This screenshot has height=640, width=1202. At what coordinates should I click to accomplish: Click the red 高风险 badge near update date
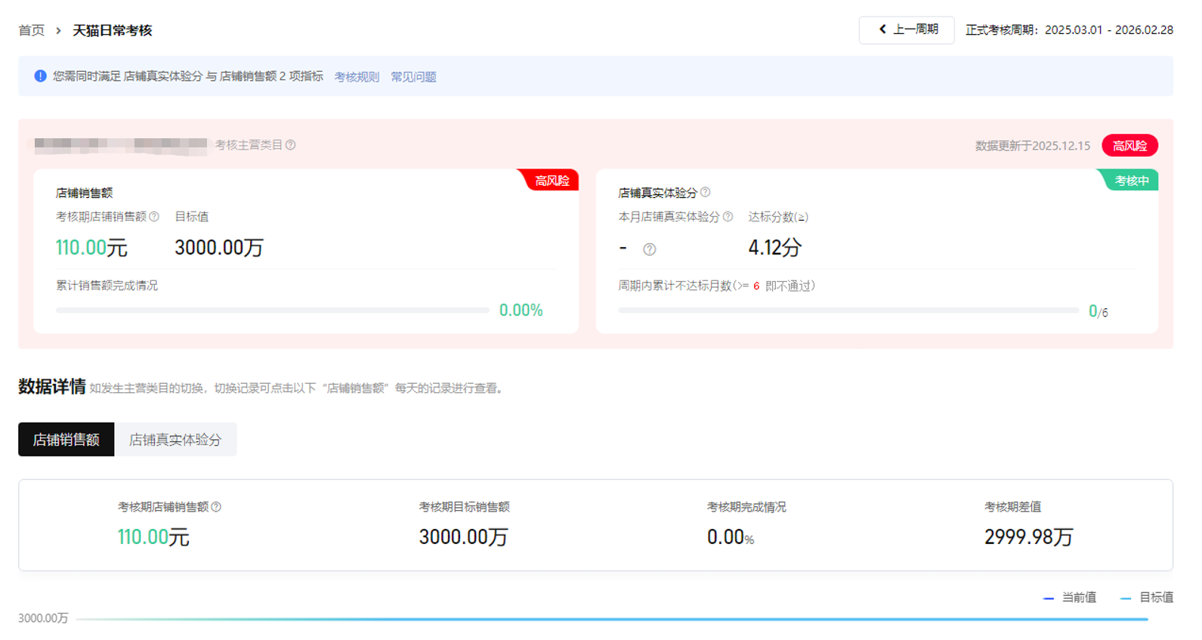(1129, 146)
